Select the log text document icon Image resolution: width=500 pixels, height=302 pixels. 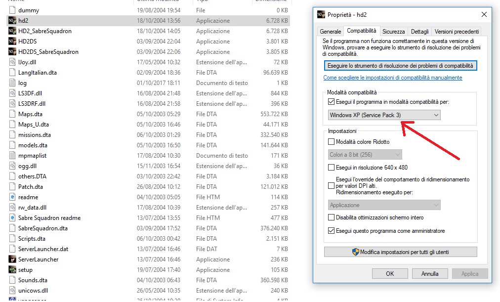(13, 83)
